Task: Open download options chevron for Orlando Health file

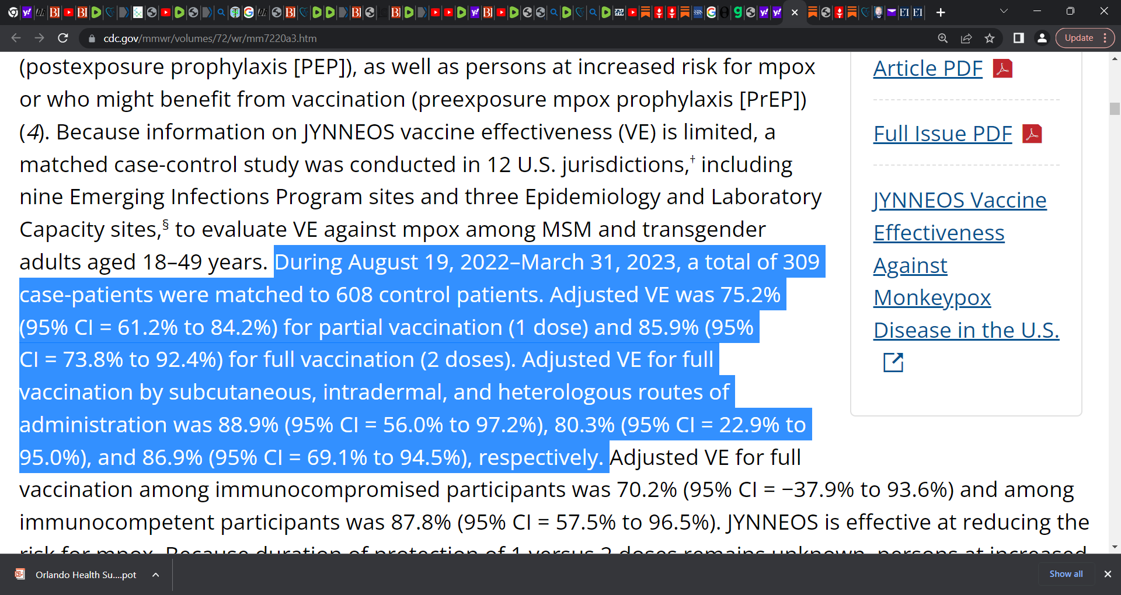Action: tap(156, 575)
